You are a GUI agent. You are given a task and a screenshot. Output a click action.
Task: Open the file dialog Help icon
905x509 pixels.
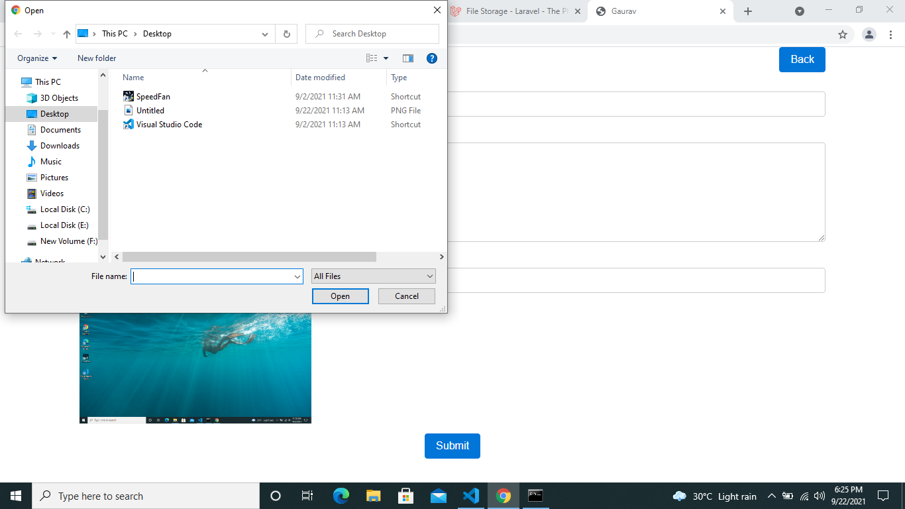pos(432,58)
